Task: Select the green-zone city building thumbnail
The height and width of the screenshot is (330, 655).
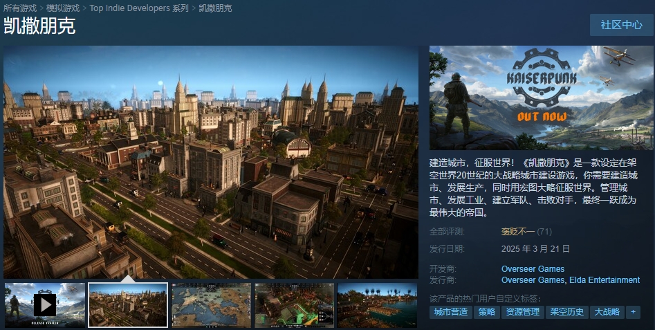Action: [295, 305]
